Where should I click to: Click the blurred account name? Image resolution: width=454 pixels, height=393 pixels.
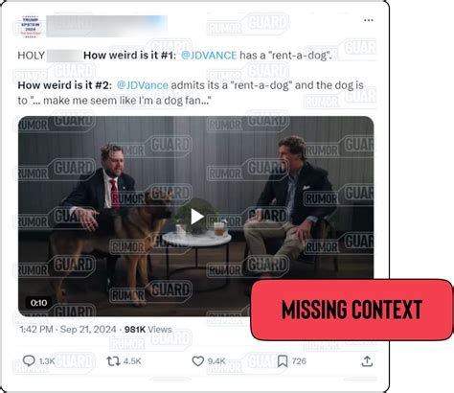coord(106,26)
